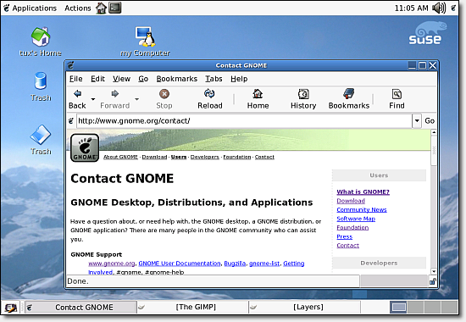This screenshot has height=322, width=466.
Task: Switch to [The GIMP] taskbar window
Action: 196,307
